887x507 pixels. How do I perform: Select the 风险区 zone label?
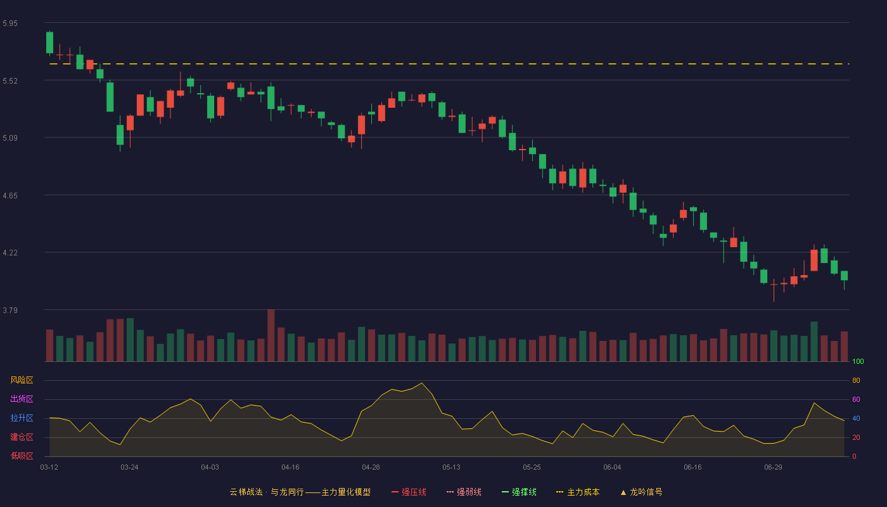click(x=22, y=380)
